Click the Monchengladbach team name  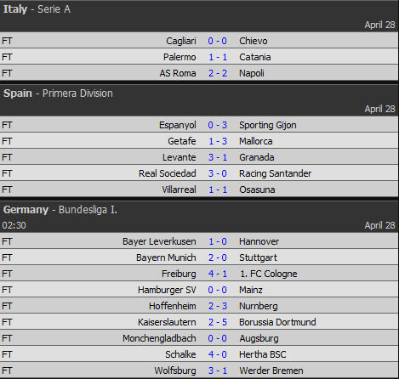click(159, 338)
